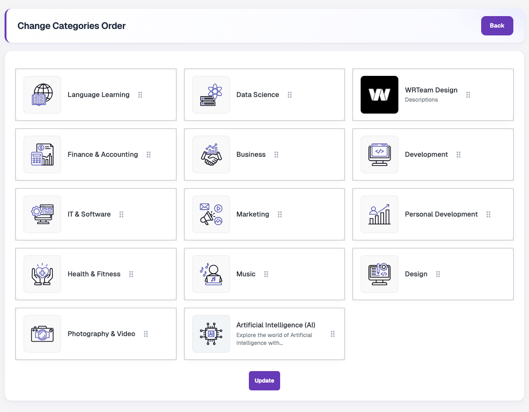The image size is (529, 412).
Task: Click the Change Categories Order heading
Action: (x=71, y=26)
